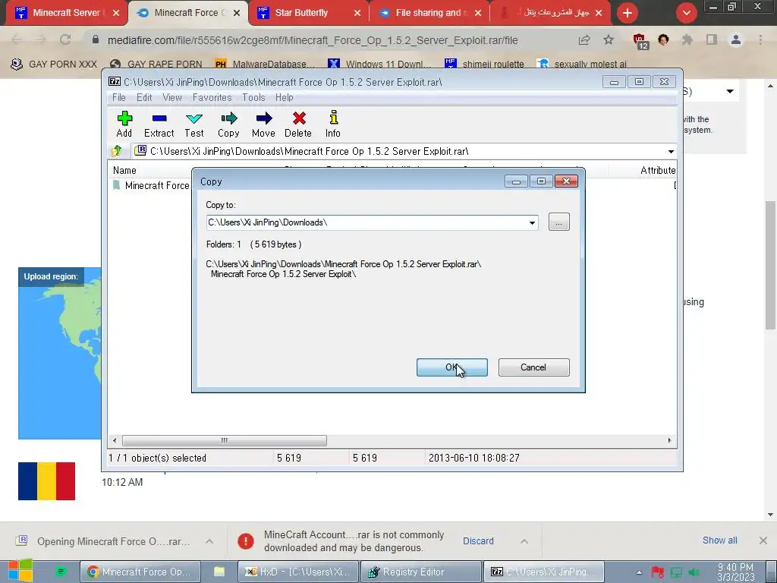The image size is (777, 583).
Task: Click the browser page vertical scrollbar thumb
Action: (x=770, y=265)
